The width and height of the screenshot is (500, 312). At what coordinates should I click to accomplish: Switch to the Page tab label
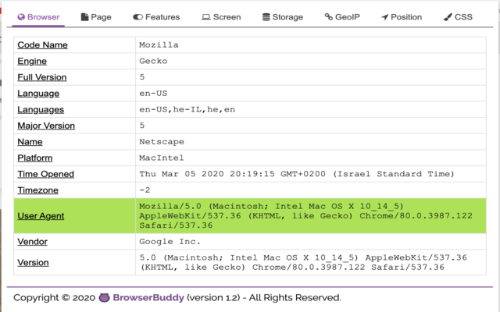(x=101, y=17)
